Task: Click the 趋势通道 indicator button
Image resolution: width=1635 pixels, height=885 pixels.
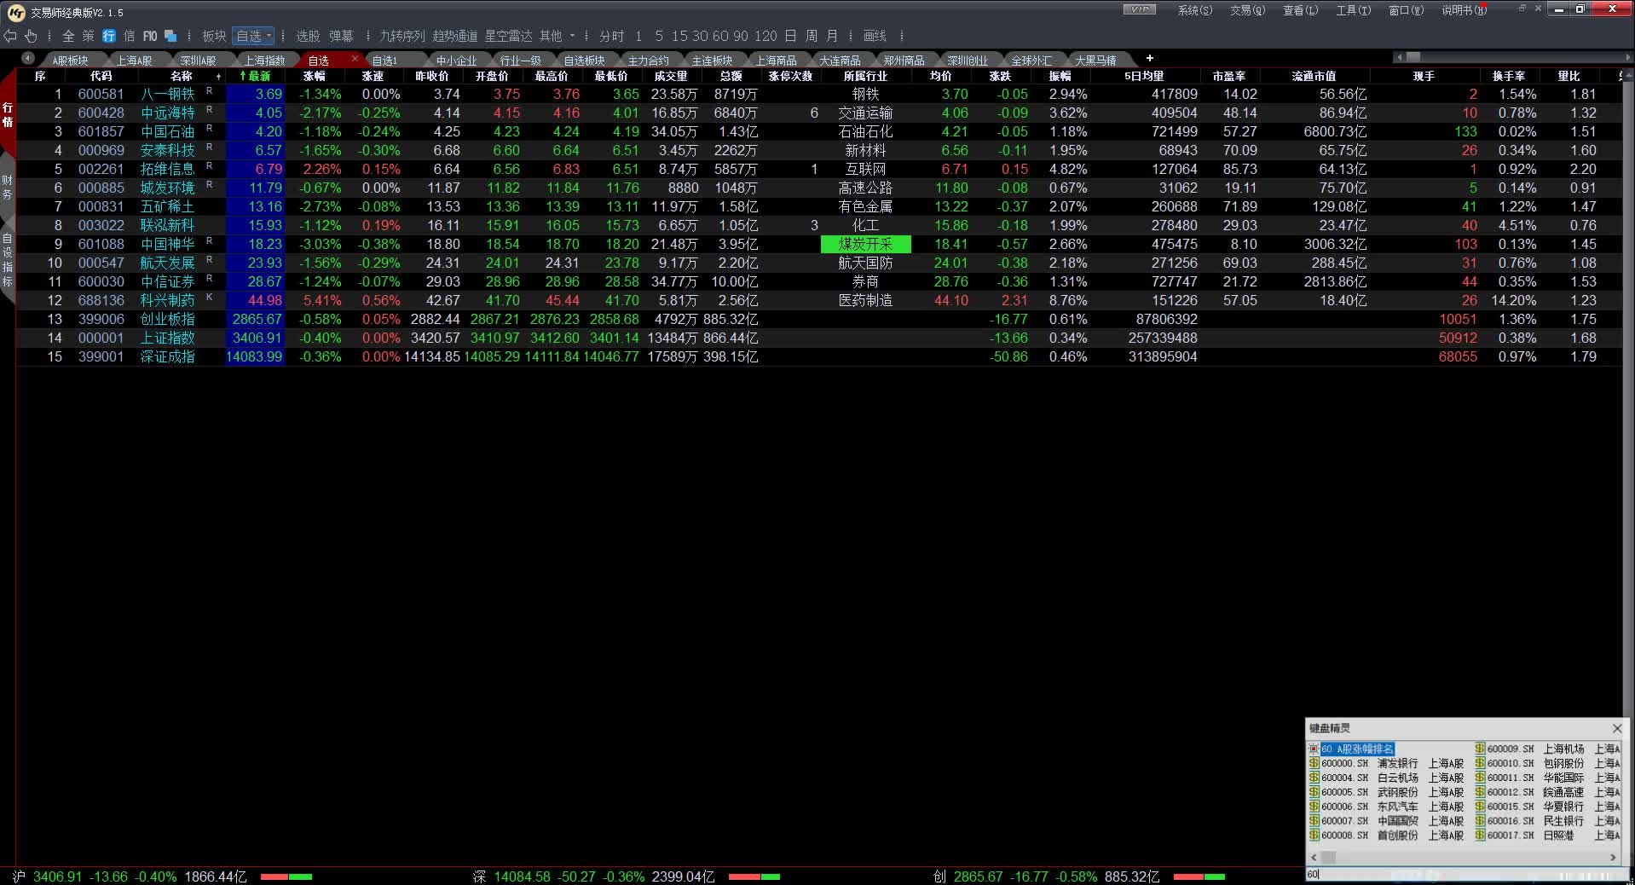Action: (455, 36)
